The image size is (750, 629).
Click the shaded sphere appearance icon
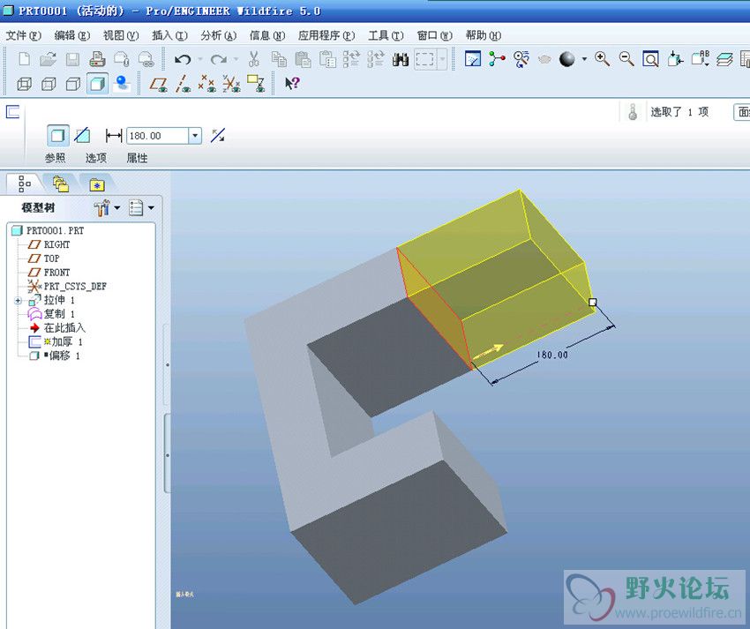(567, 59)
